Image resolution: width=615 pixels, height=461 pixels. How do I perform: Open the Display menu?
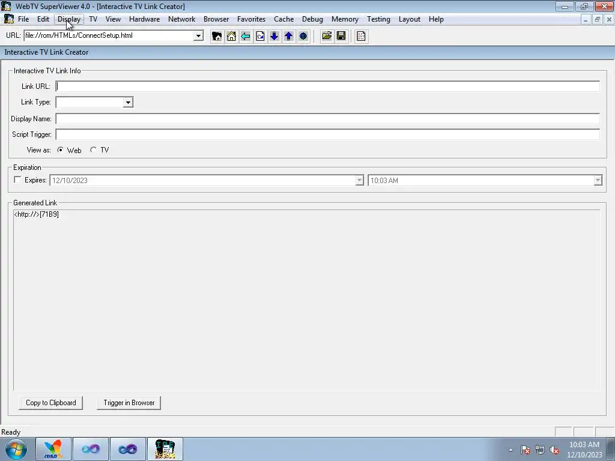(x=69, y=19)
